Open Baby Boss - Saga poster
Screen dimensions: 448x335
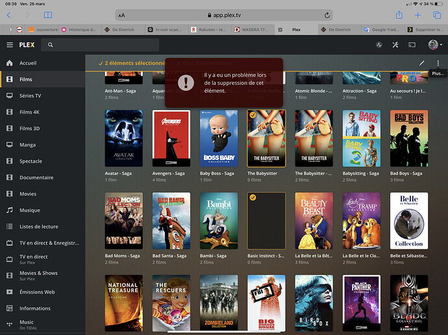click(x=219, y=138)
